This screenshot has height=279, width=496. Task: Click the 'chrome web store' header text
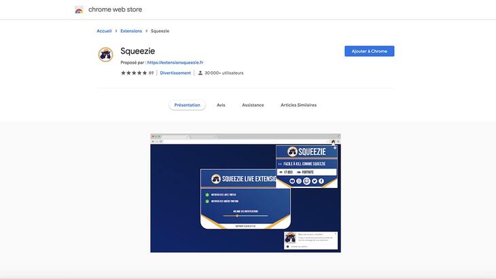(x=115, y=10)
